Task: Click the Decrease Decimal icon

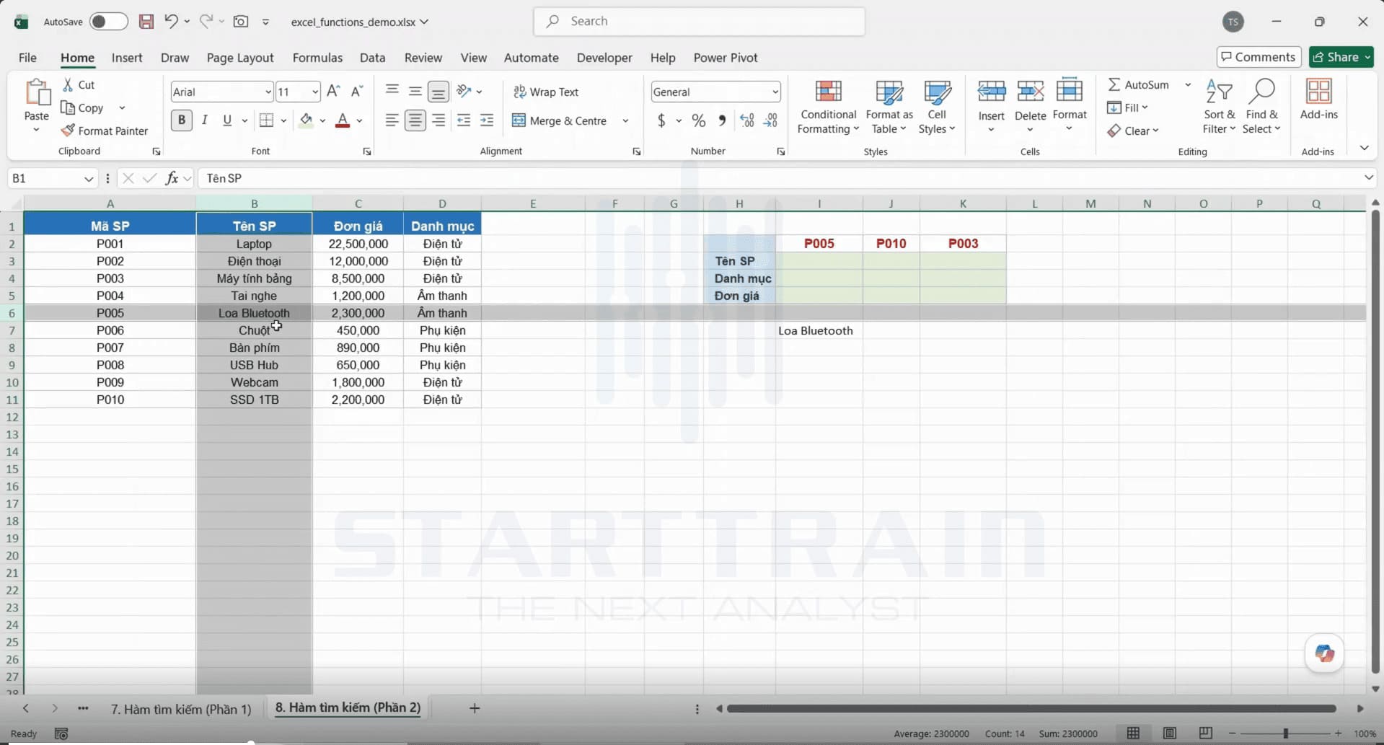Action: (771, 120)
